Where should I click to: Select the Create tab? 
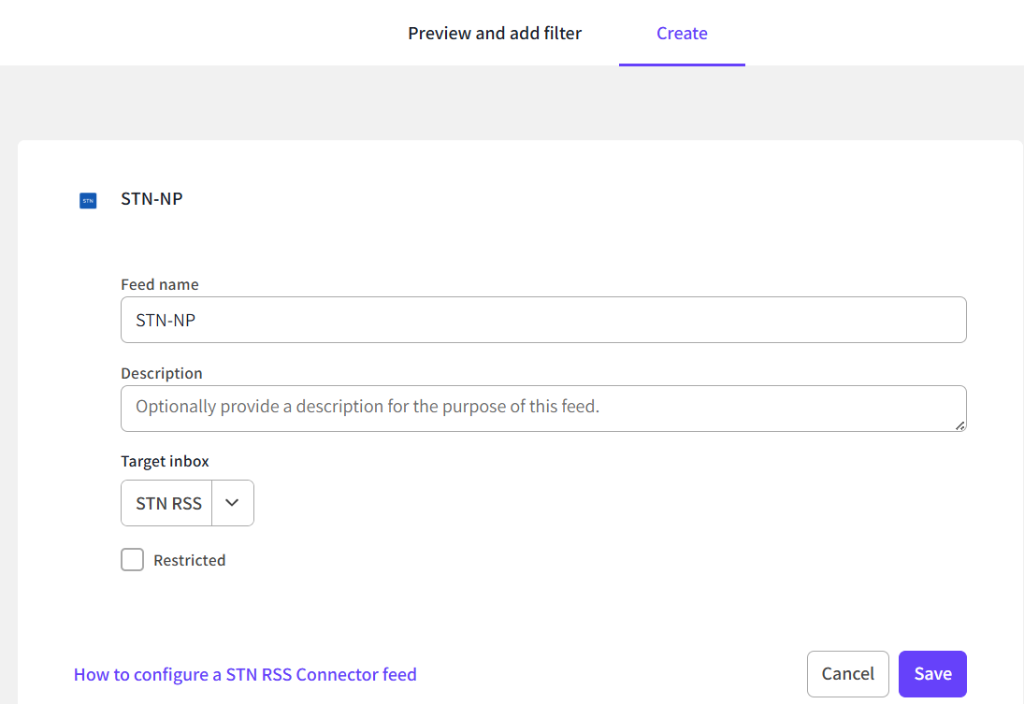click(682, 34)
